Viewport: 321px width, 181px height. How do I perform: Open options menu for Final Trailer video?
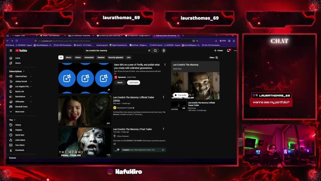(163, 129)
